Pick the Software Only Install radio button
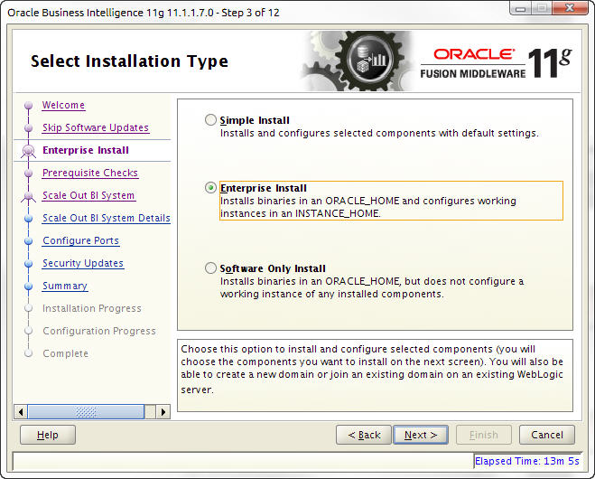Viewport: 595px width, 479px height. click(210, 268)
